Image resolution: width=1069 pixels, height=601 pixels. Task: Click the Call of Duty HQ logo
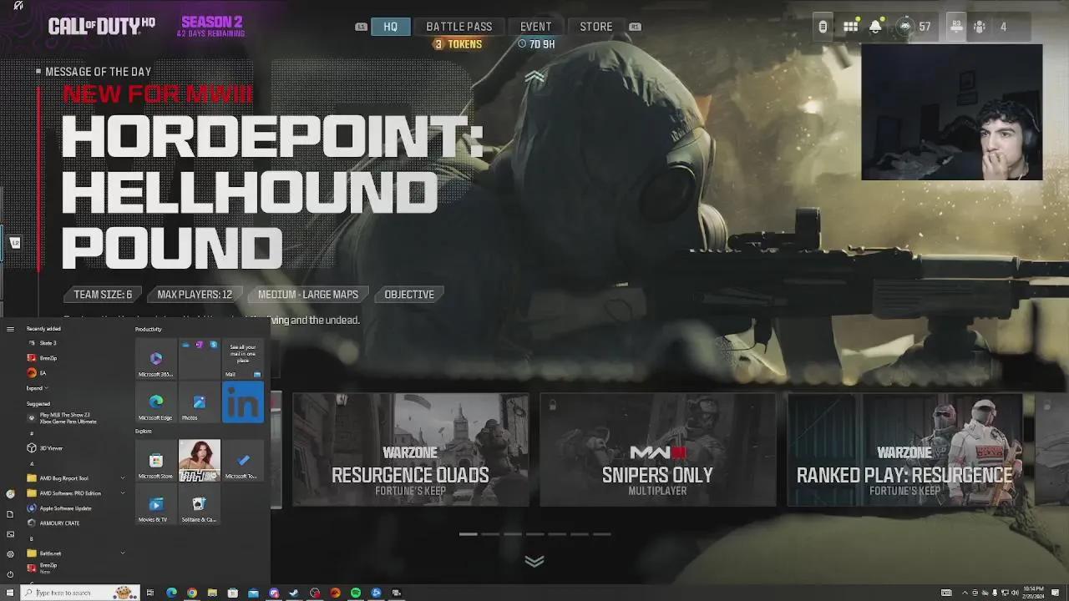pyautogui.click(x=101, y=26)
